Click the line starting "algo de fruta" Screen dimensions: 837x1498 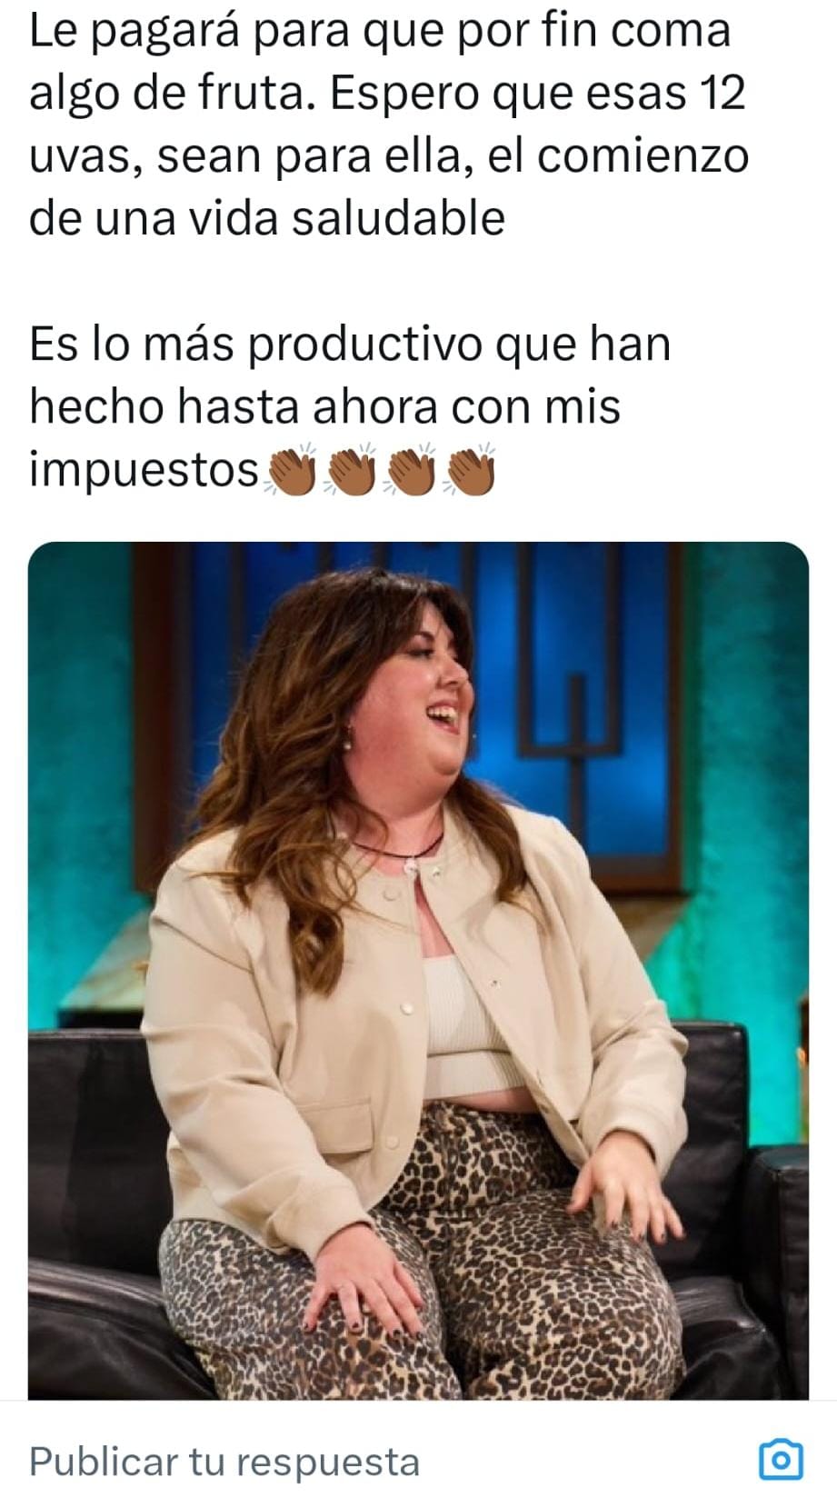387,93
